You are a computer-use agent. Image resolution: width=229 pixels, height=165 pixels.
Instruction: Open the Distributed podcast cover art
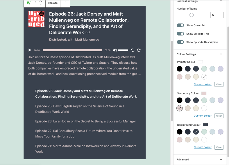tap(36, 19)
